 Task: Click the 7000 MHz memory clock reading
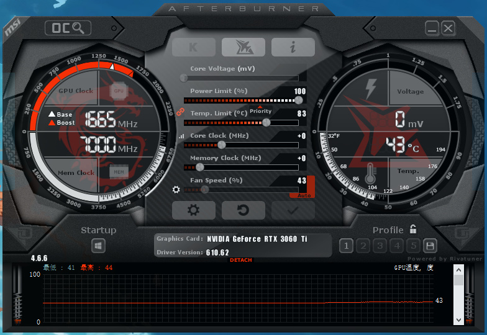pyautogui.click(x=109, y=145)
